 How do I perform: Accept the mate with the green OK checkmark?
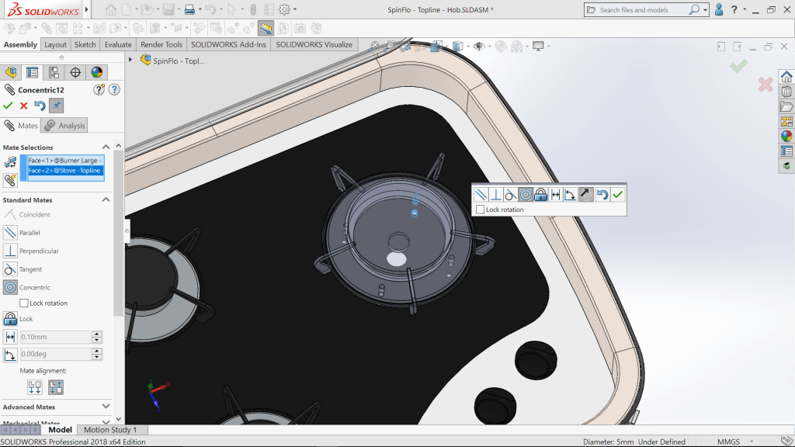coord(8,106)
